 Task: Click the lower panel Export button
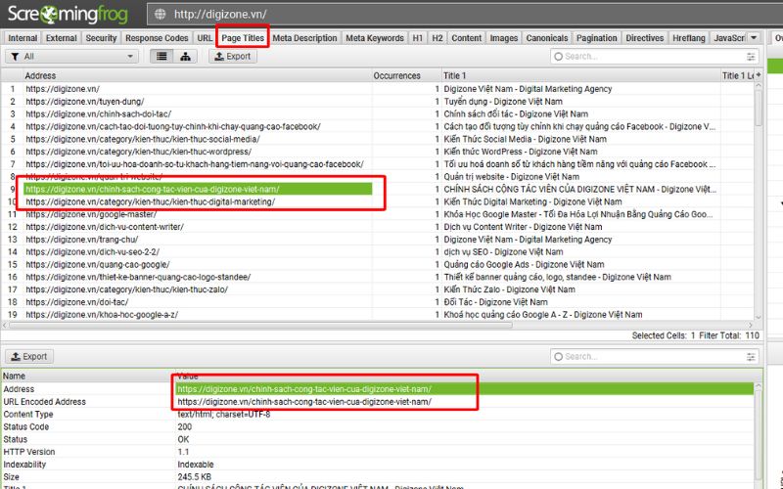(29, 357)
